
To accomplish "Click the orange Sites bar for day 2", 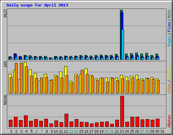I will click(16, 78).
